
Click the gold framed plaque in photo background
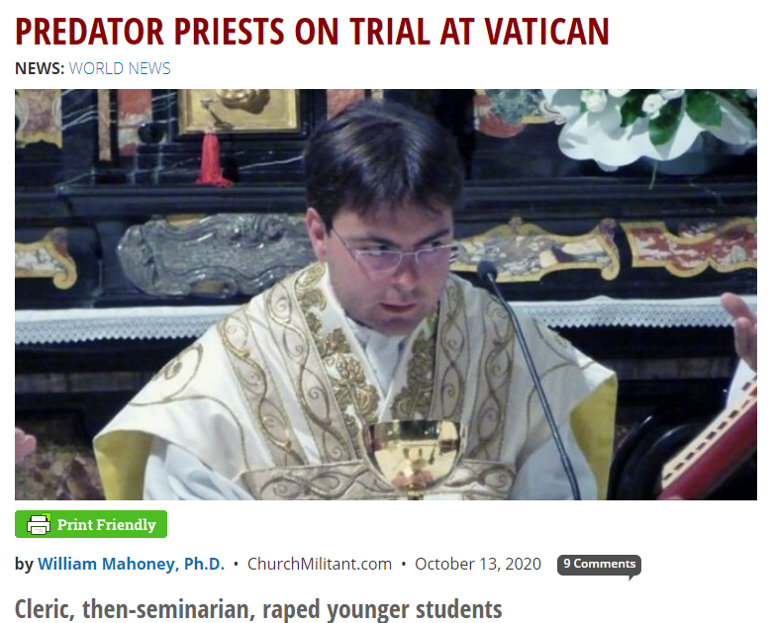click(239, 111)
